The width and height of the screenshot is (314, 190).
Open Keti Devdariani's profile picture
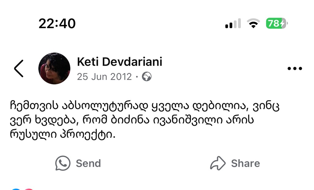[x=54, y=68]
